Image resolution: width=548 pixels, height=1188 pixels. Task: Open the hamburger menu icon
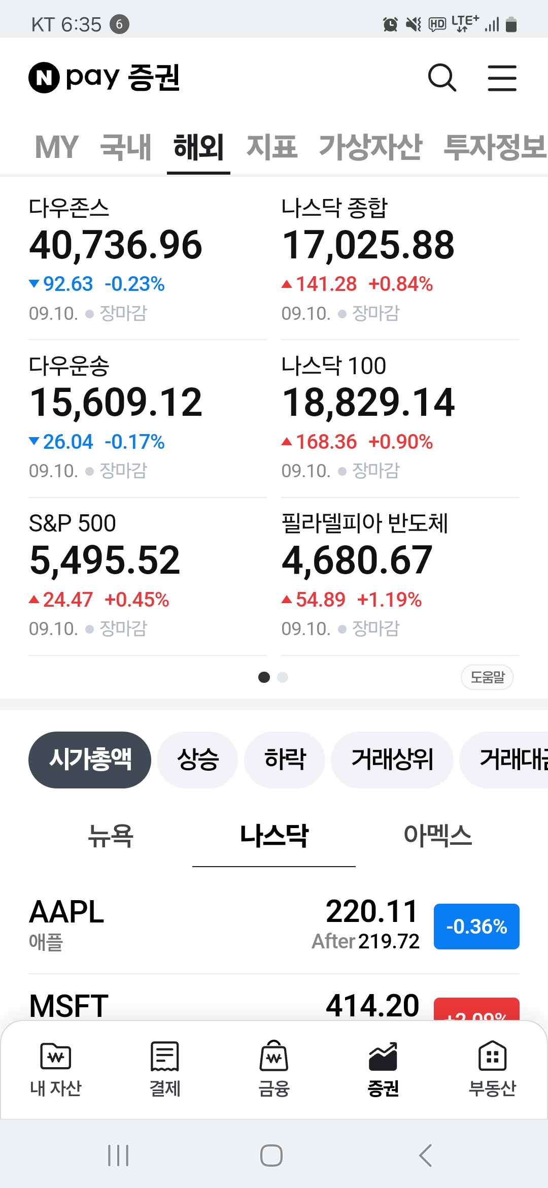coord(502,78)
